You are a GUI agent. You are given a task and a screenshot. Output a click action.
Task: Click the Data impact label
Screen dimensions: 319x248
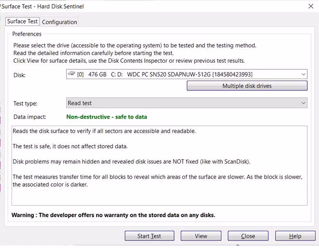coord(29,117)
